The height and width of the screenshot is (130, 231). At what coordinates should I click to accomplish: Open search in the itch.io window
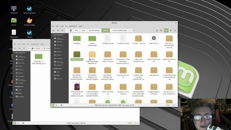(x=161, y=30)
